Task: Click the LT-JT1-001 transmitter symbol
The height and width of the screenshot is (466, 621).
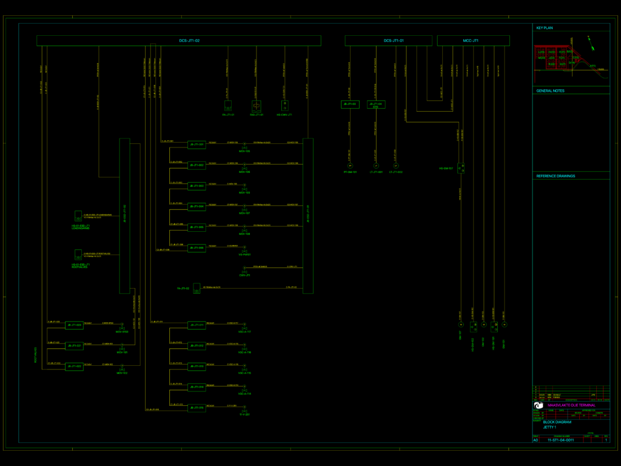Action: tap(376, 166)
